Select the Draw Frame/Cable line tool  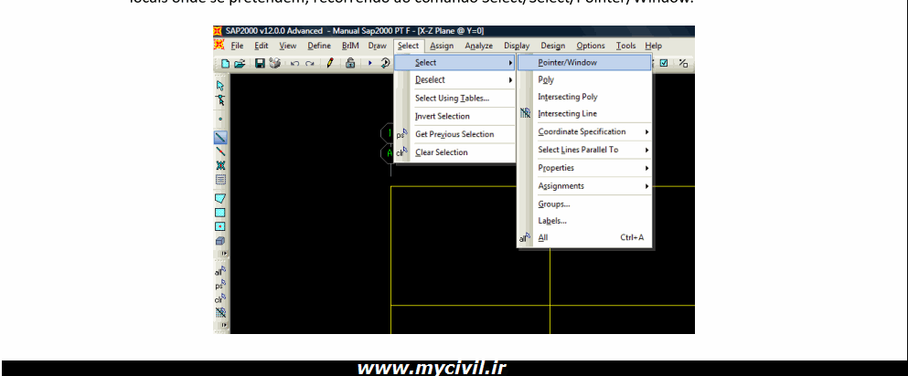pos(220,138)
